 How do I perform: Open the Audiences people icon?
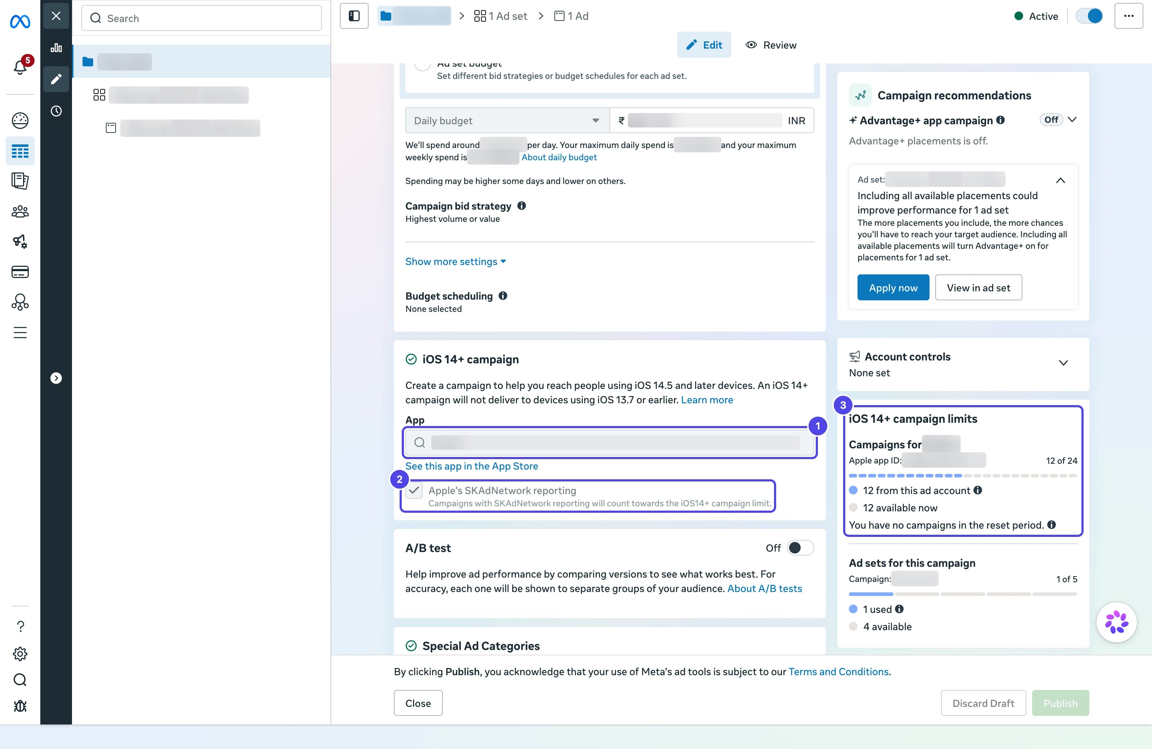tap(20, 212)
